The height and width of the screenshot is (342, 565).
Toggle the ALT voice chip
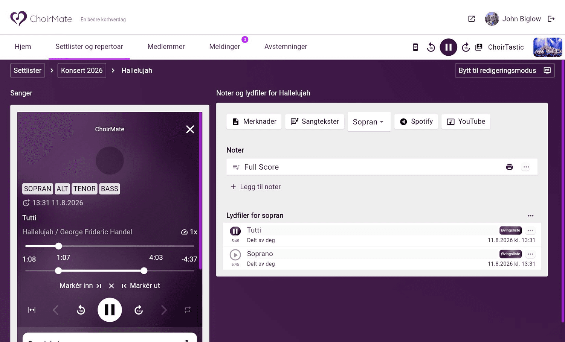[x=63, y=189]
